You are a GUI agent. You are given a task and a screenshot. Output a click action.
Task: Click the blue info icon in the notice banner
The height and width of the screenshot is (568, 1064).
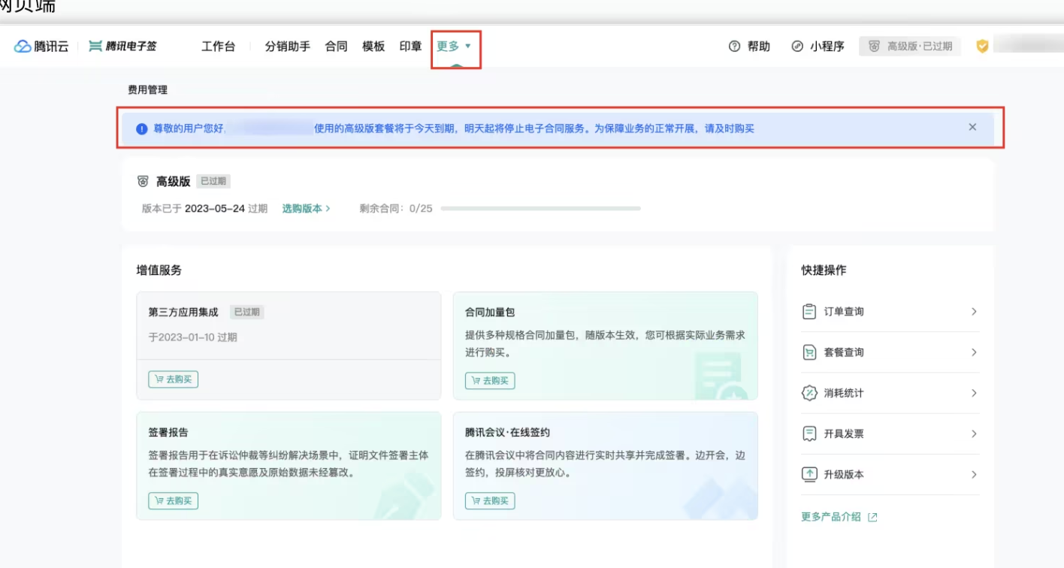(142, 128)
